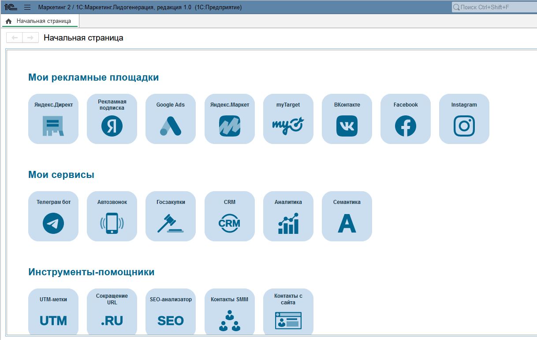The width and height of the screenshot is (537, 340).
Task: Launch the Телеграм бот service
Action: pos(53,216)
